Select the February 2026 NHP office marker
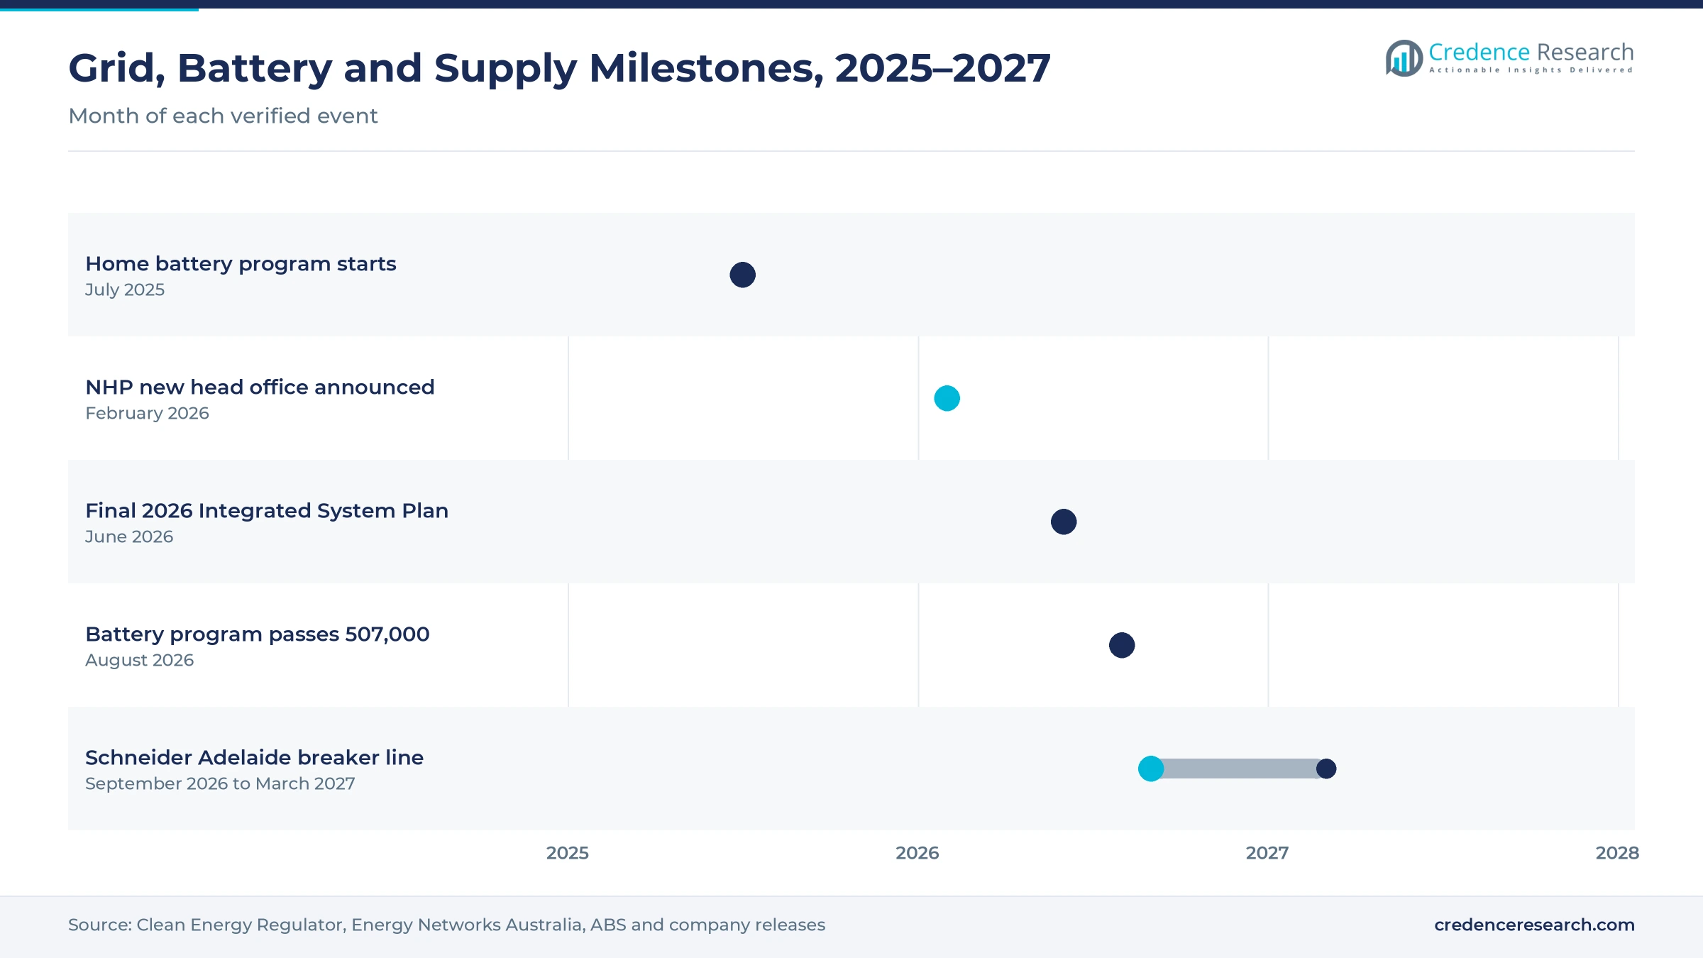Screen dimensions: 1703x958 pos(947,398)
